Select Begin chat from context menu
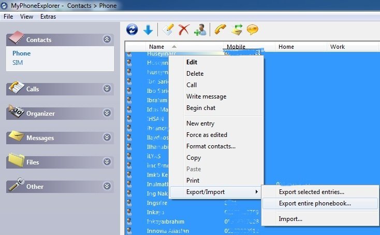This screenshot has height=235, width=380. 216,108
